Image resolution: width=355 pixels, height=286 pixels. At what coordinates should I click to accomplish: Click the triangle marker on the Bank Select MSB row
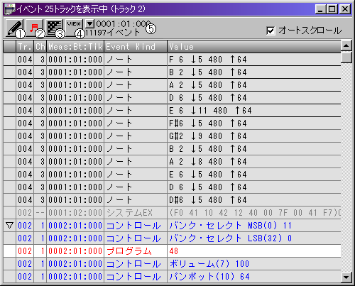click(9, 225)
